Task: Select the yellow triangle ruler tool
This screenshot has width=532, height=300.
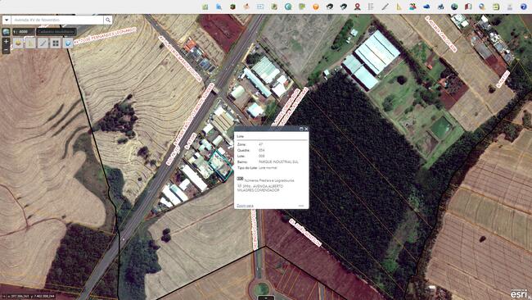Action: tap(399, 7)
